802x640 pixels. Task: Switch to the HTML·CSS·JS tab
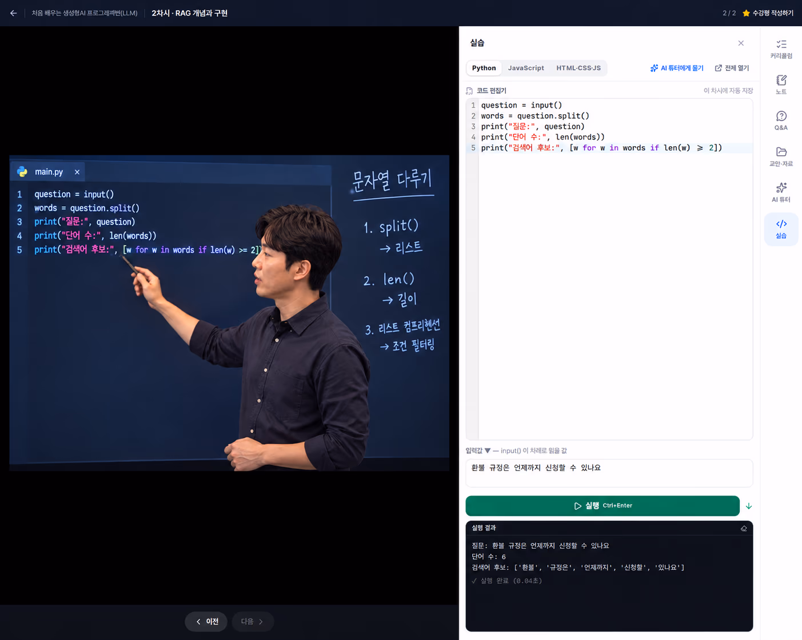tap(578, 68)
